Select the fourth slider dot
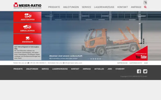Viewport: 161px width, 100px height. 98,59
